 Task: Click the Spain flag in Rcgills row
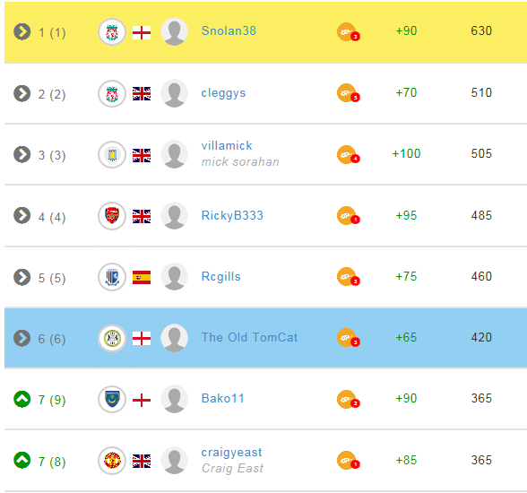pos(142,277)
